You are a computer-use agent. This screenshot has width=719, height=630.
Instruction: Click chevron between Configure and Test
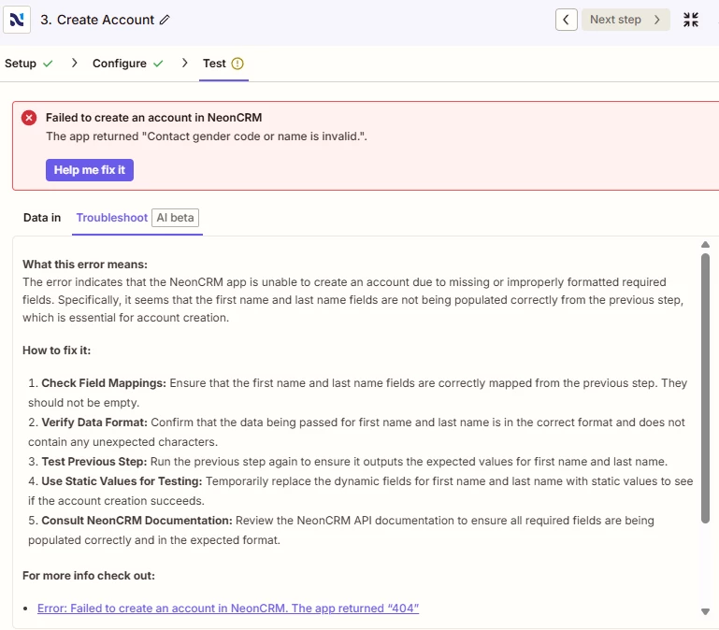184,63
